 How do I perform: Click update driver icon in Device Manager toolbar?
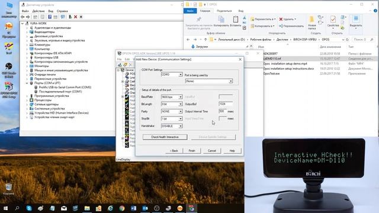[70, 17]
